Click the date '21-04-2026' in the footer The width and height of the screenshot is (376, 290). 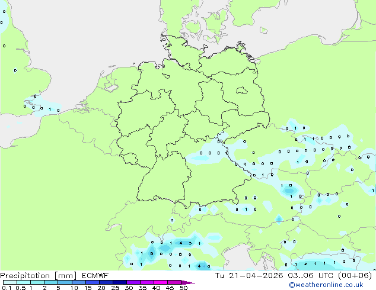(256, 276)
